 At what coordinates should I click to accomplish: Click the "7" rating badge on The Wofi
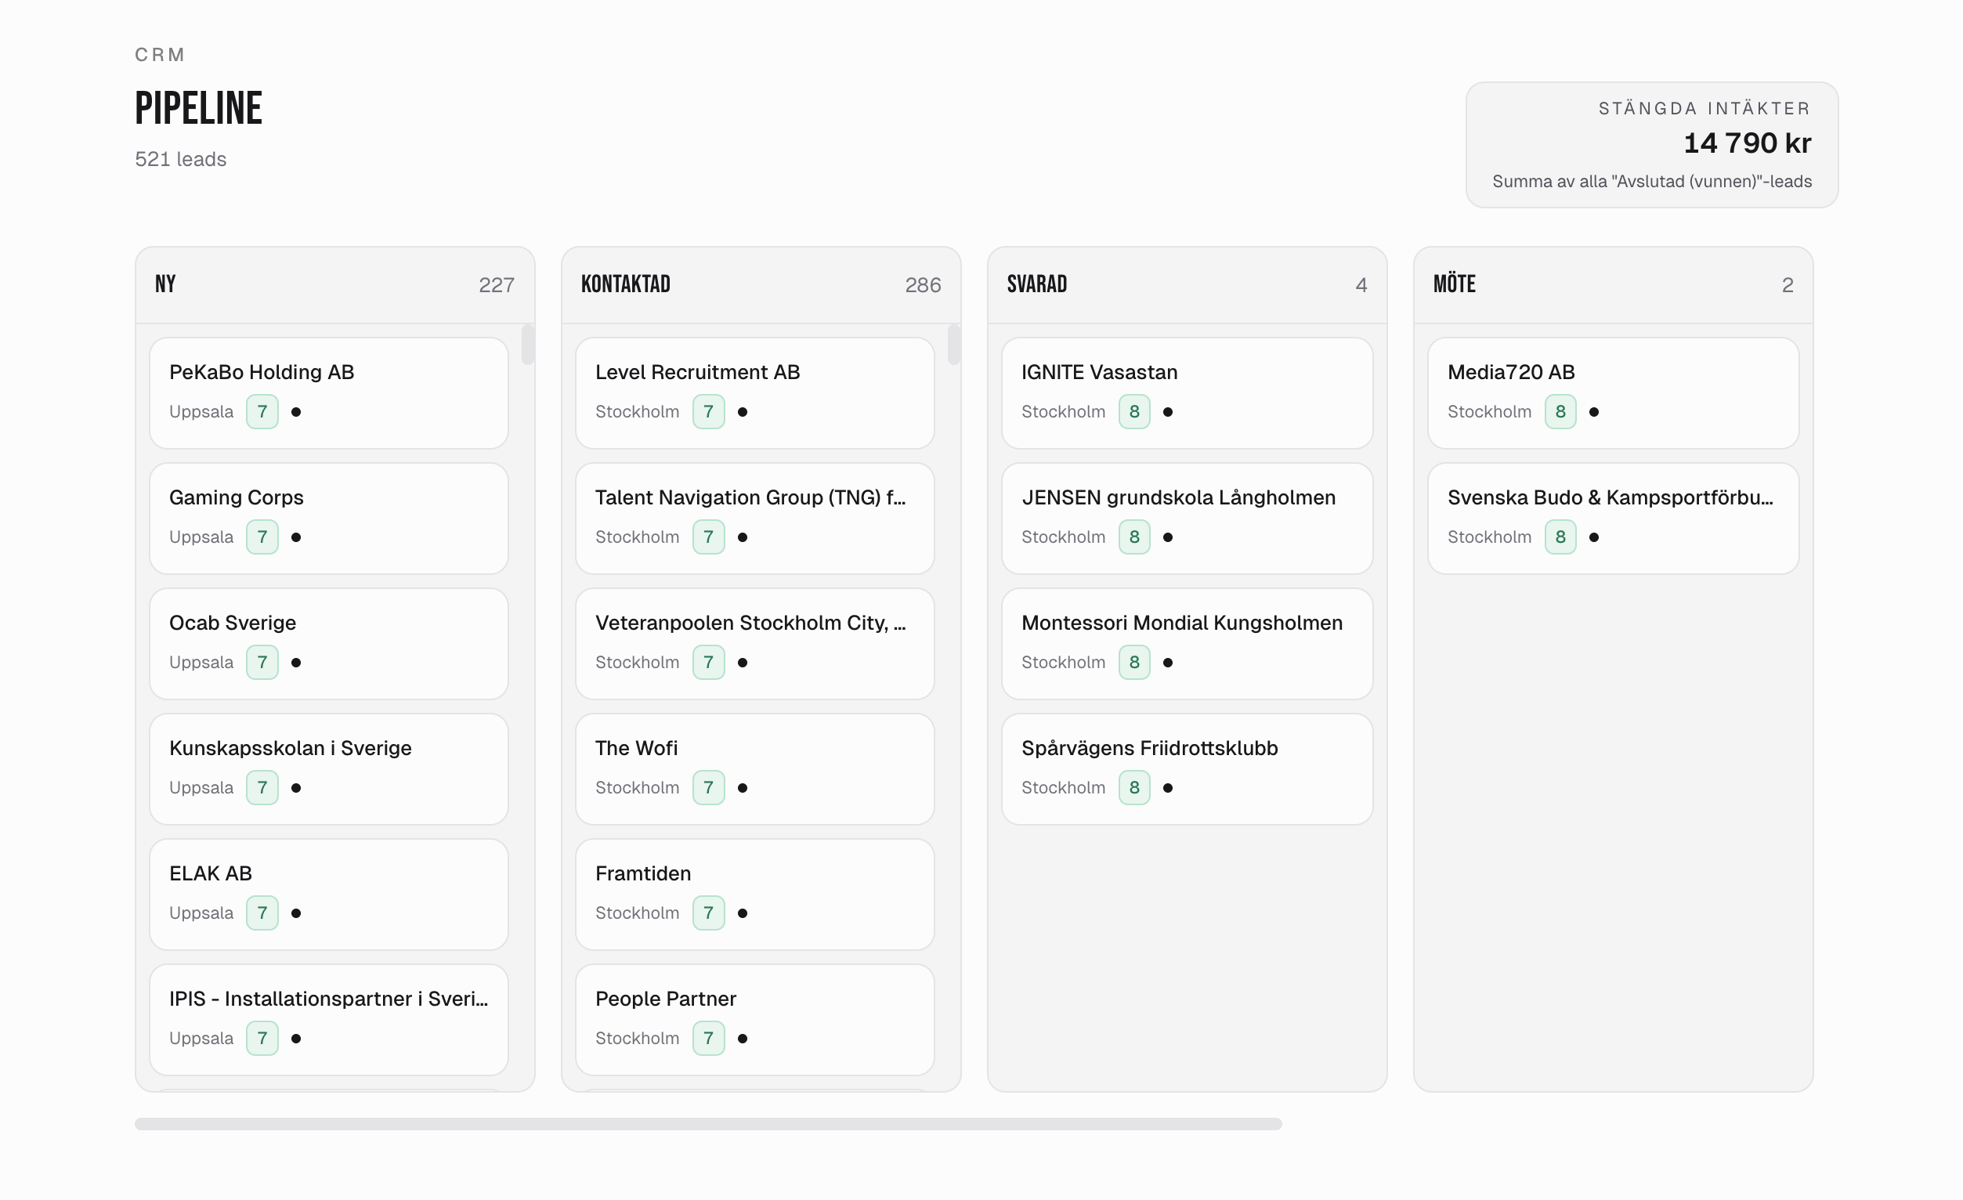click(708, 787)
